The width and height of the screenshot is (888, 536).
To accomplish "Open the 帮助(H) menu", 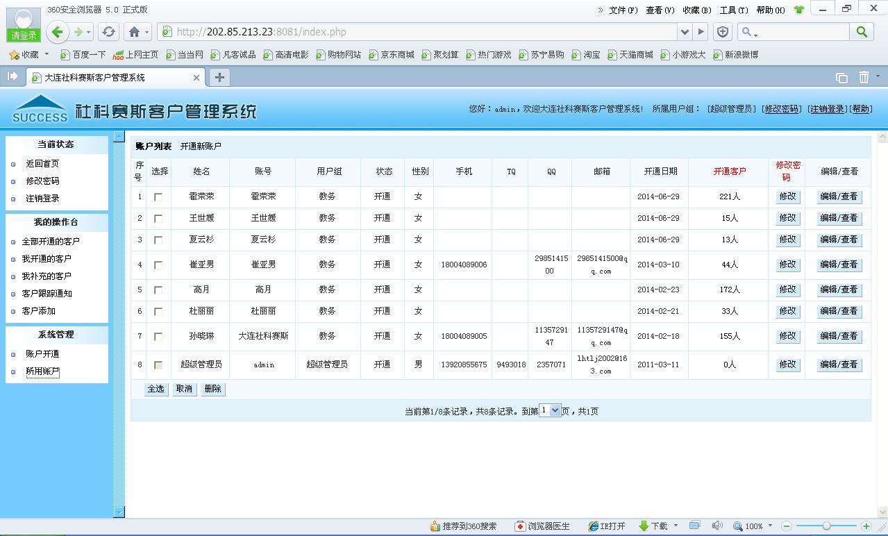I will click(x=771, y=10).
